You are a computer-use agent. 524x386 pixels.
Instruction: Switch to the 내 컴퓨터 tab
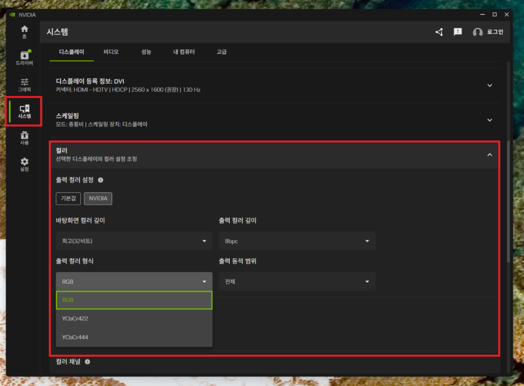point(184,52)
